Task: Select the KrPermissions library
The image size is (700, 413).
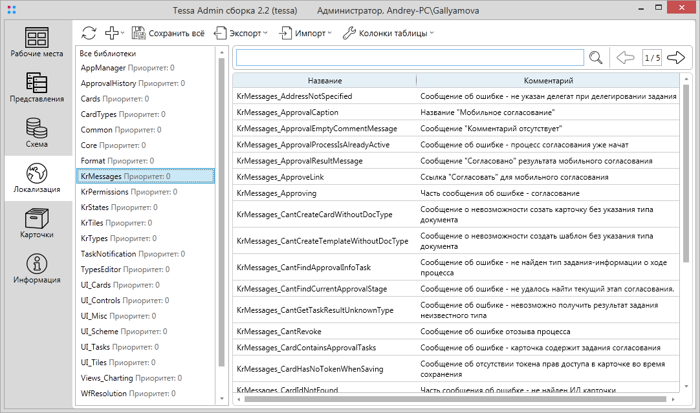Action: pos(129,192)
